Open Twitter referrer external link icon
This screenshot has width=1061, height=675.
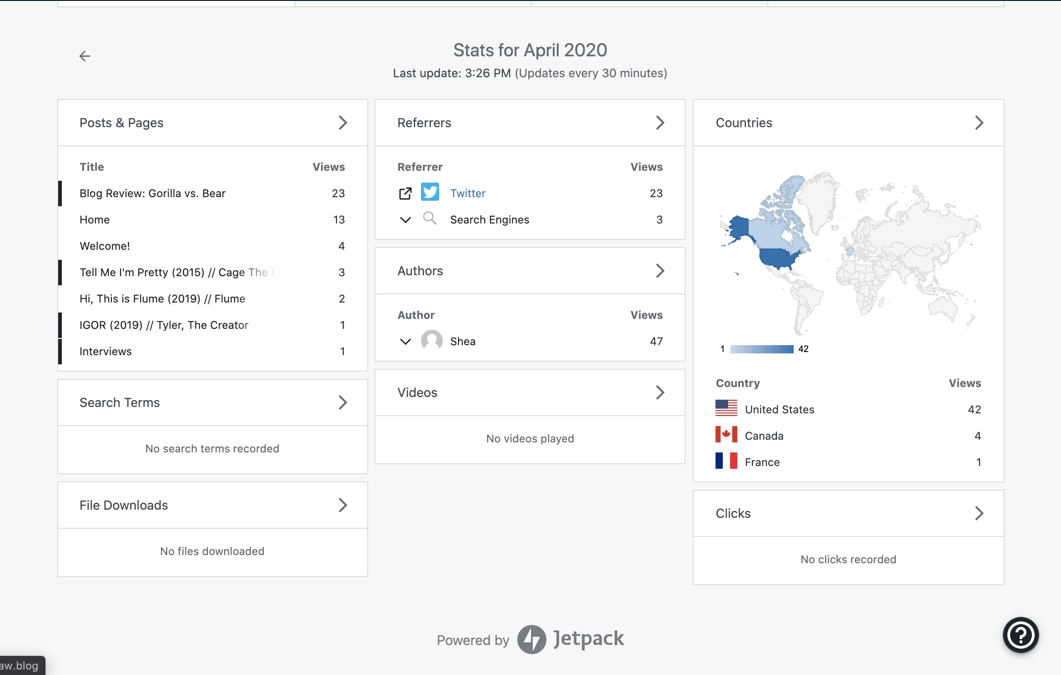pyautogui.click(x=405, y=194)
